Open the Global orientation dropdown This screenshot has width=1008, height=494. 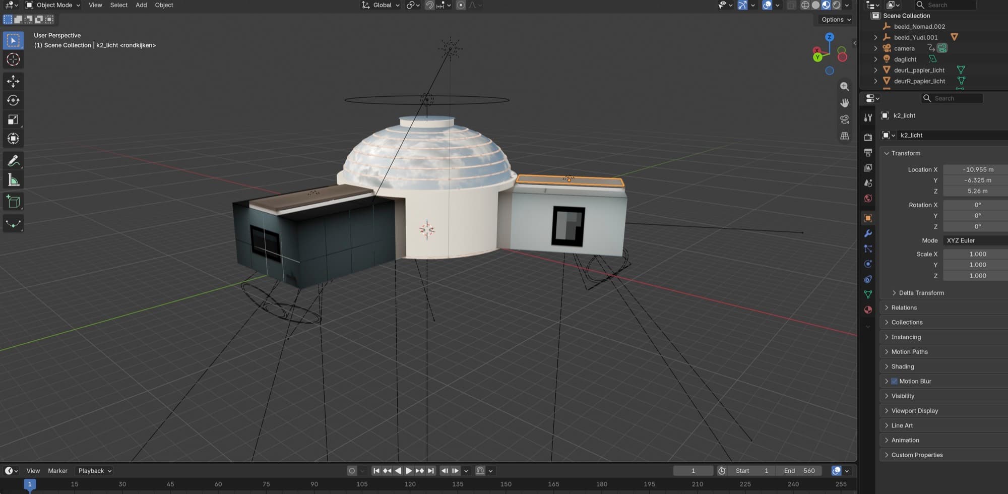pos(381,5)
